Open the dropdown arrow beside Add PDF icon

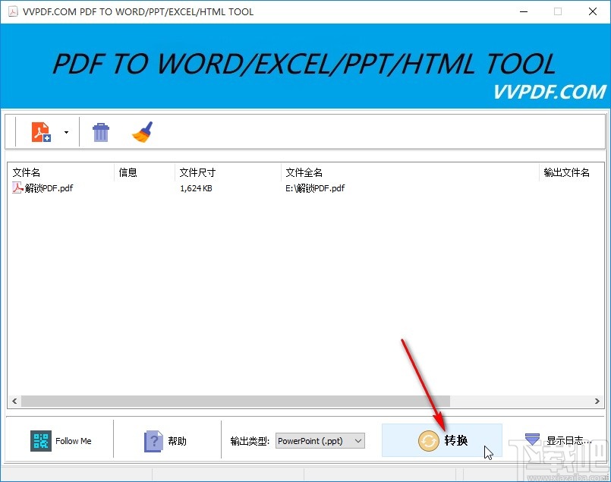(66, 131)
